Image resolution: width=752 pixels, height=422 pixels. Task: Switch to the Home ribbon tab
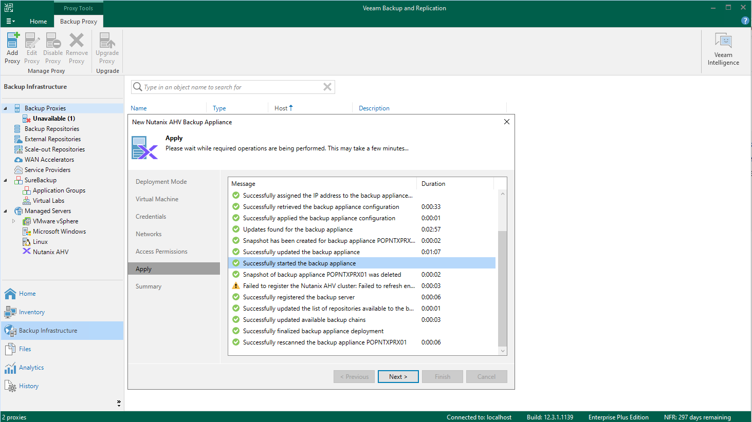tap(38, 21)
